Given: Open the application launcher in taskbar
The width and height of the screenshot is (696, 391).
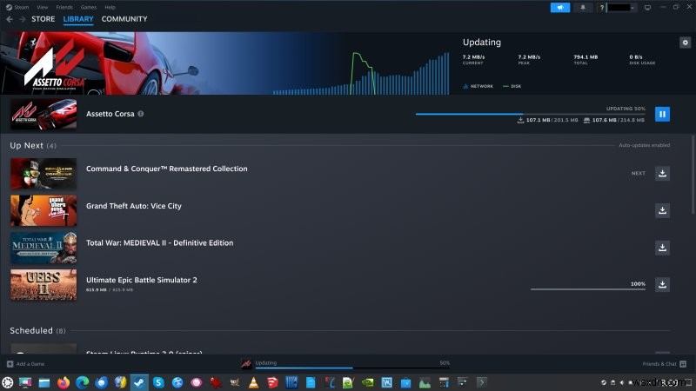Looking at the screenshot, I should pos(8,382).
